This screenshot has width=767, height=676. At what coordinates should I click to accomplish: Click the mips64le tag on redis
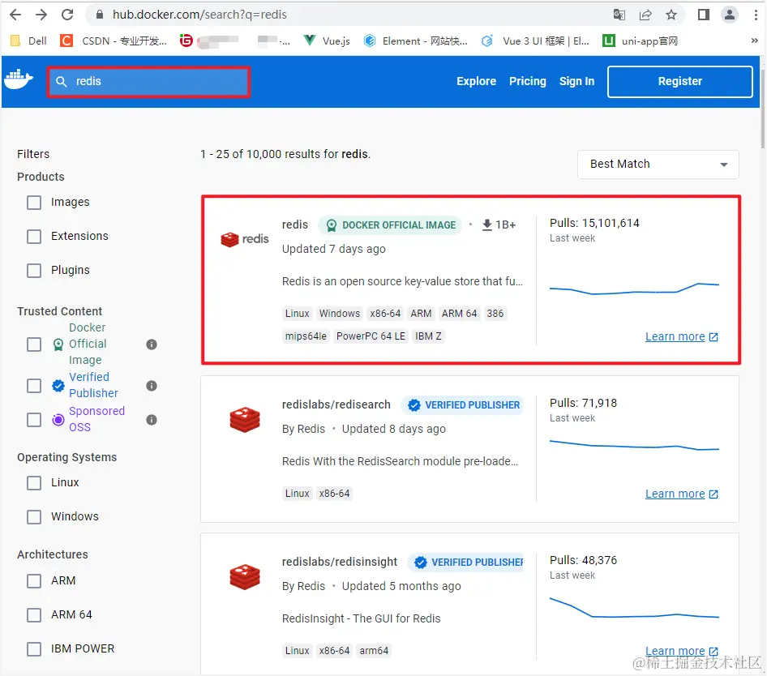point(306,336)
